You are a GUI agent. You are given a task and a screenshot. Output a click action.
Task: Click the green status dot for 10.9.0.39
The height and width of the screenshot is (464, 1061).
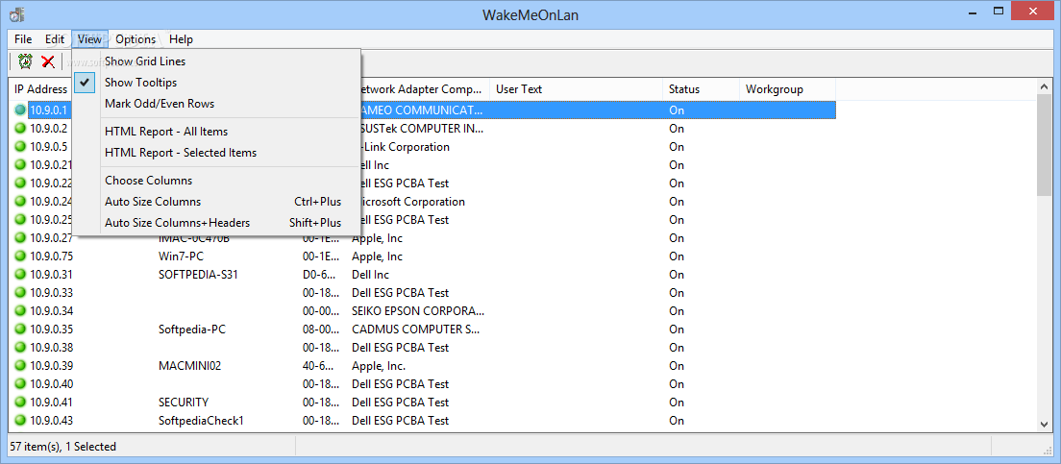pos(20,366)
